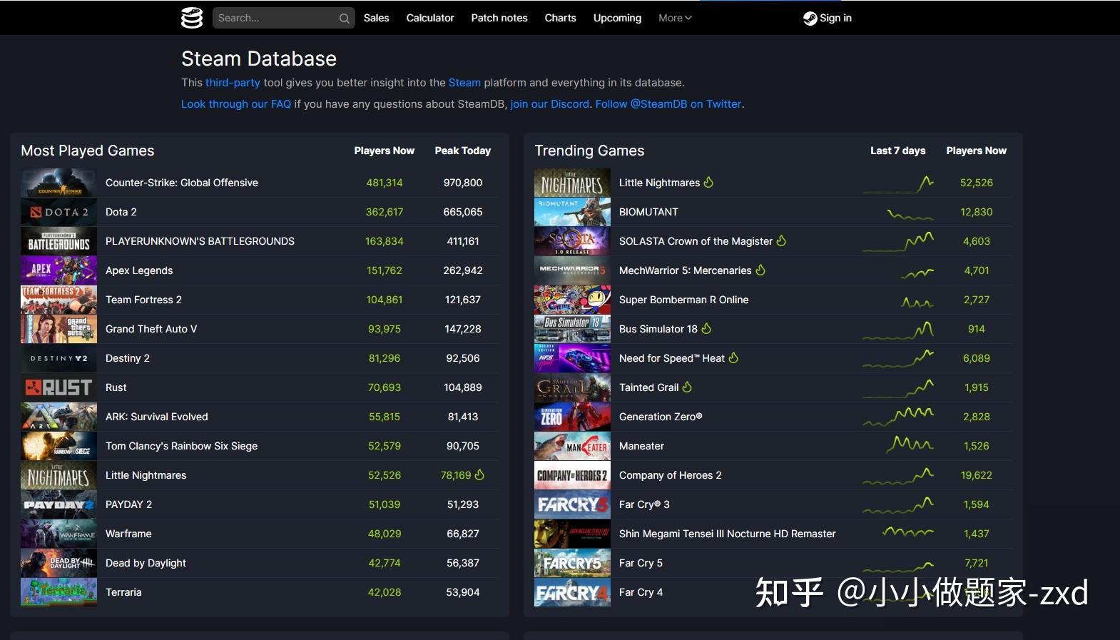The image size is (1120, 640).
Task: Go to the Charts page
Action: (x=560, y=18)
